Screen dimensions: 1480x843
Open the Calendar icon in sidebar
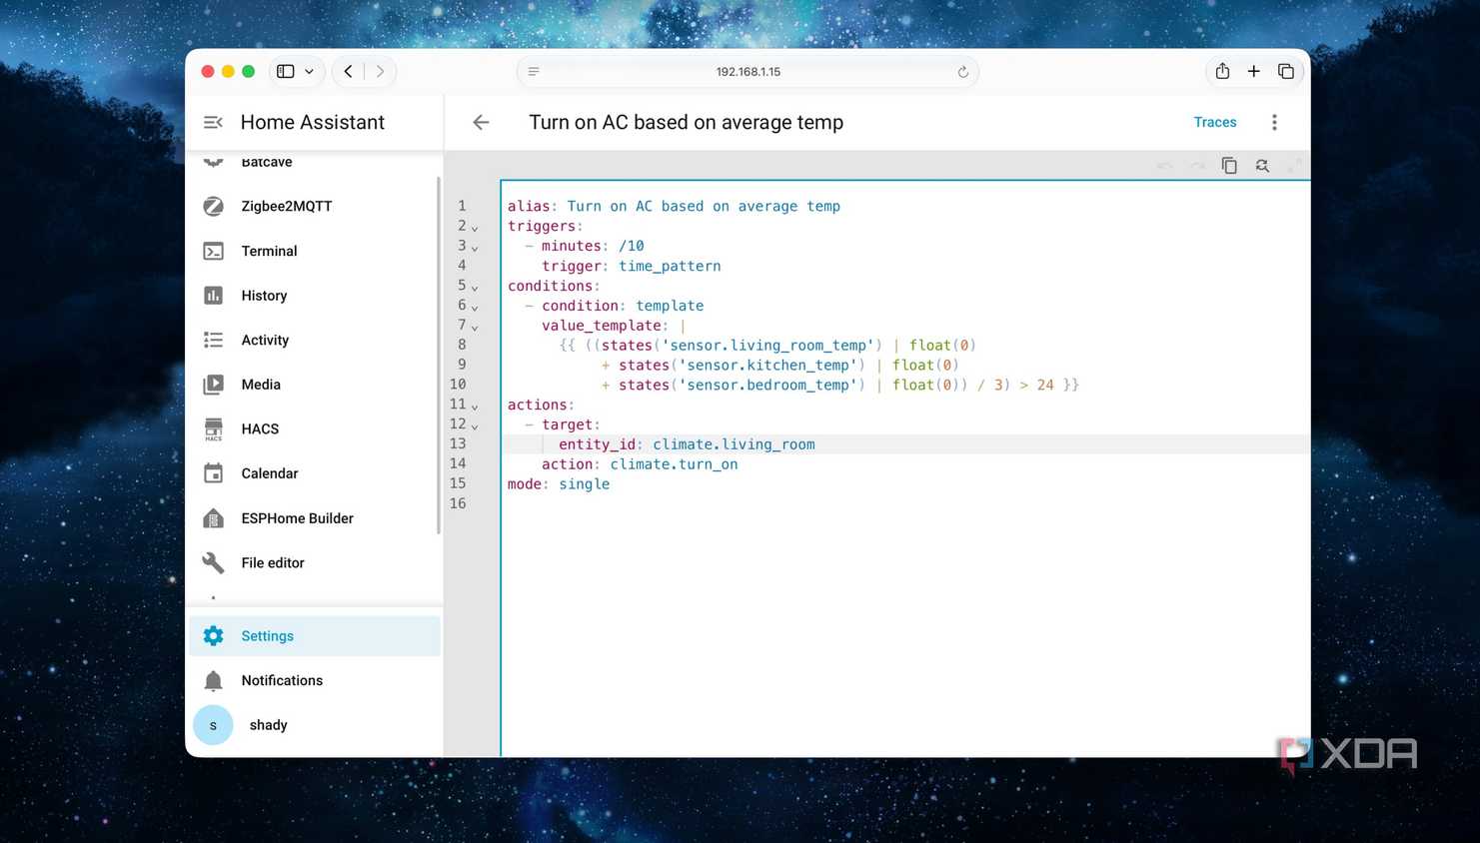213,473
